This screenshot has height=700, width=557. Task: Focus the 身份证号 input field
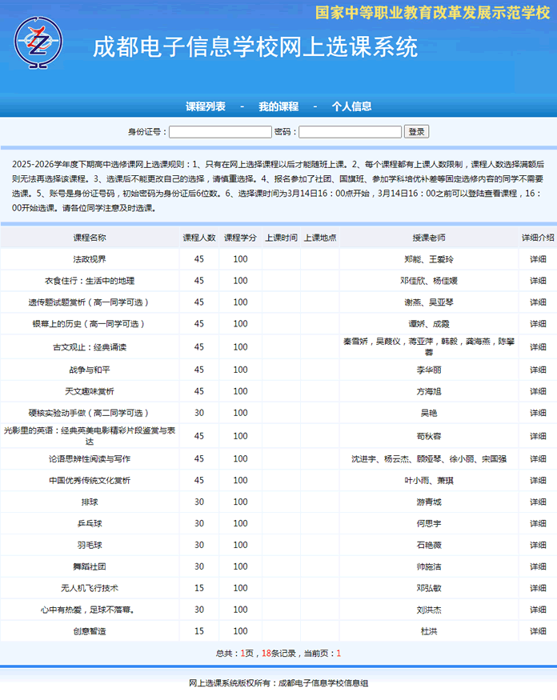tap(220, 132)
